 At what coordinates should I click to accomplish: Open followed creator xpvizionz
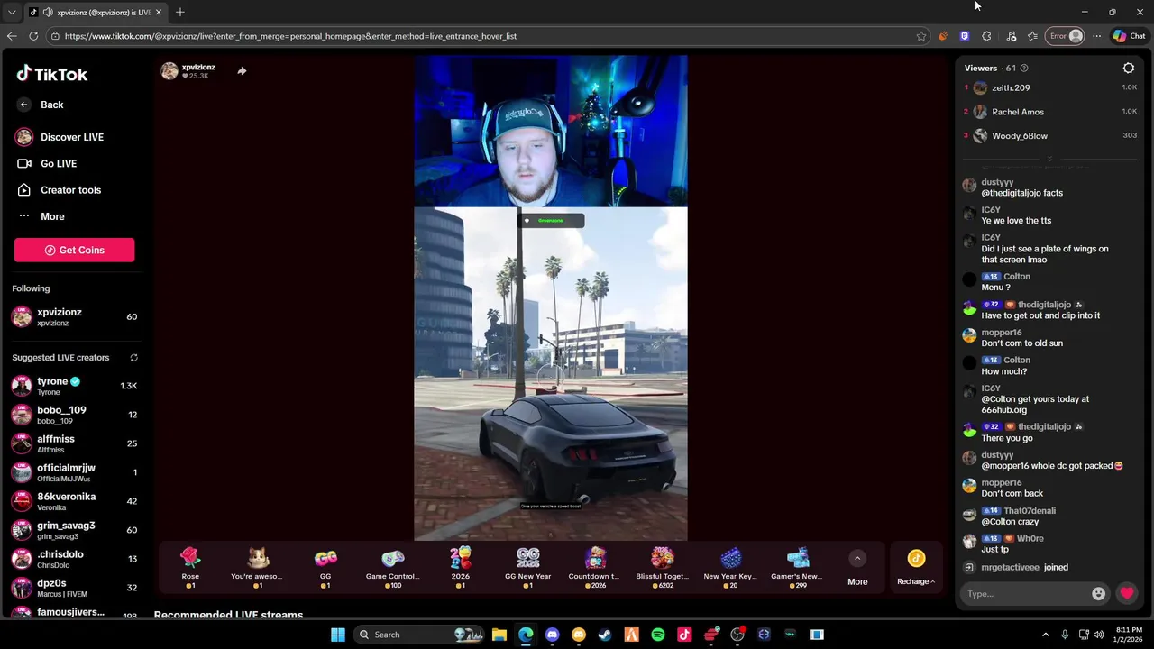(74, 316)
